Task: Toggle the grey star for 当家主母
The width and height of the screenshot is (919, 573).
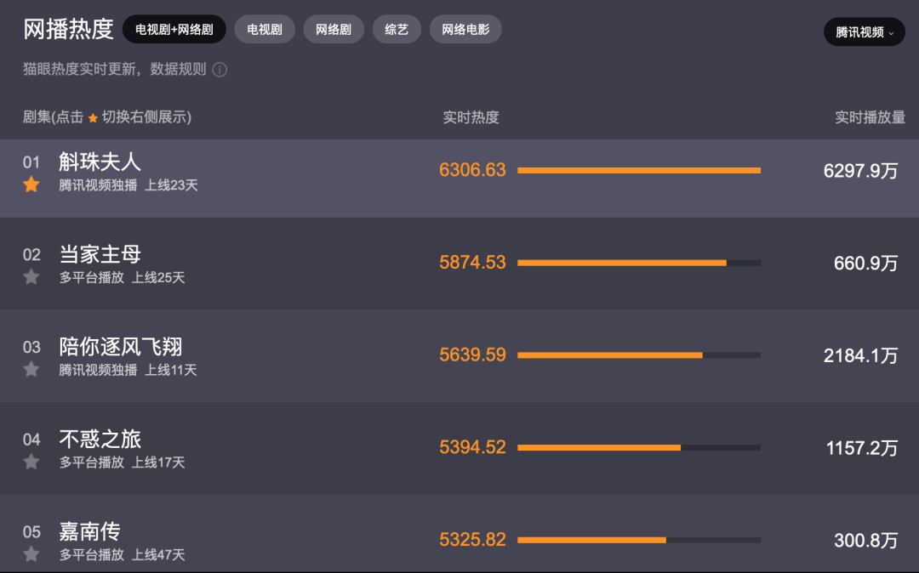Action: click(31, 277)
